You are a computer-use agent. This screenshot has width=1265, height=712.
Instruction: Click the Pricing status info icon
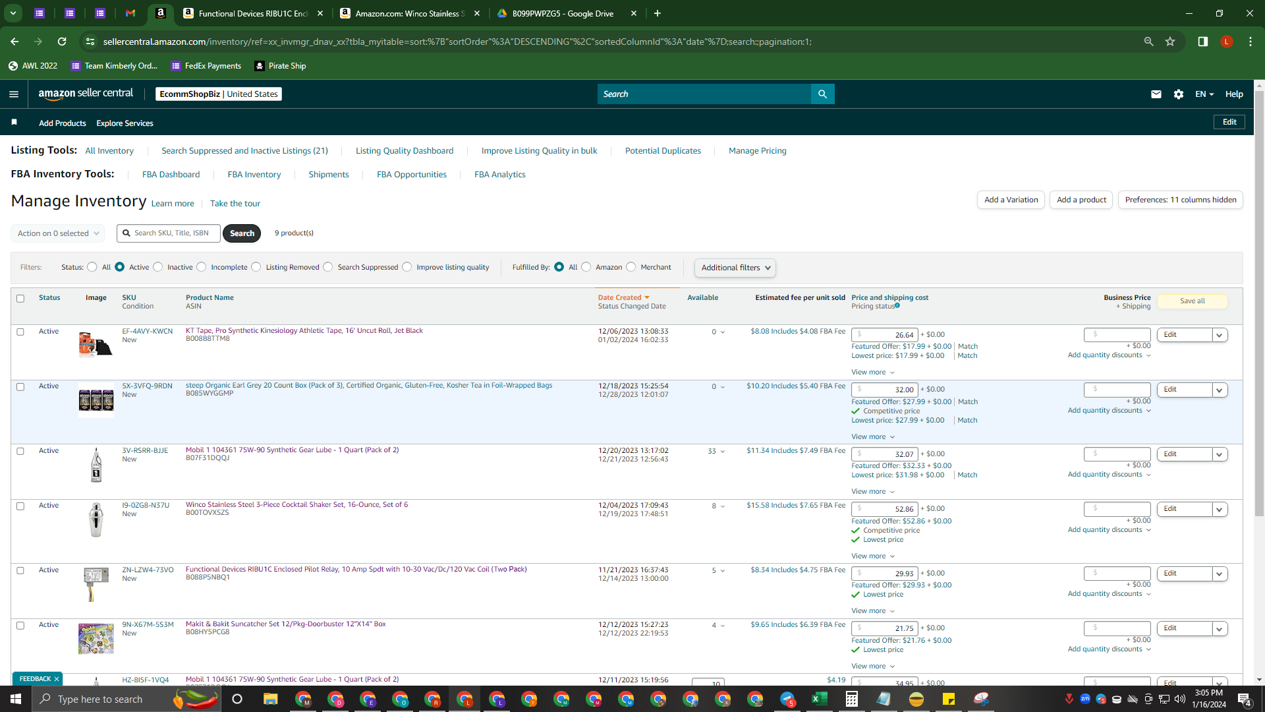click(897, 306)
